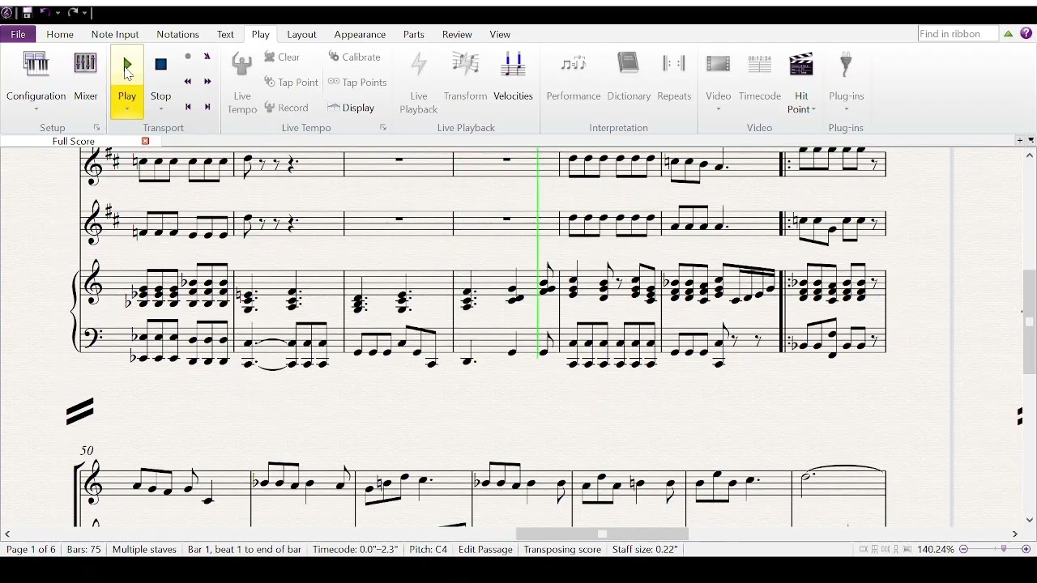Rewind the transport

[188, 82]
